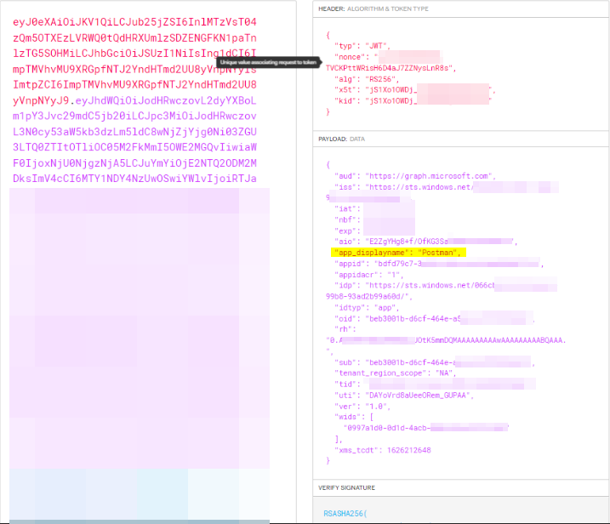Click the PAYLOAD: DATA section label
The height and width of the screenshot is (524, 610).
341,139
